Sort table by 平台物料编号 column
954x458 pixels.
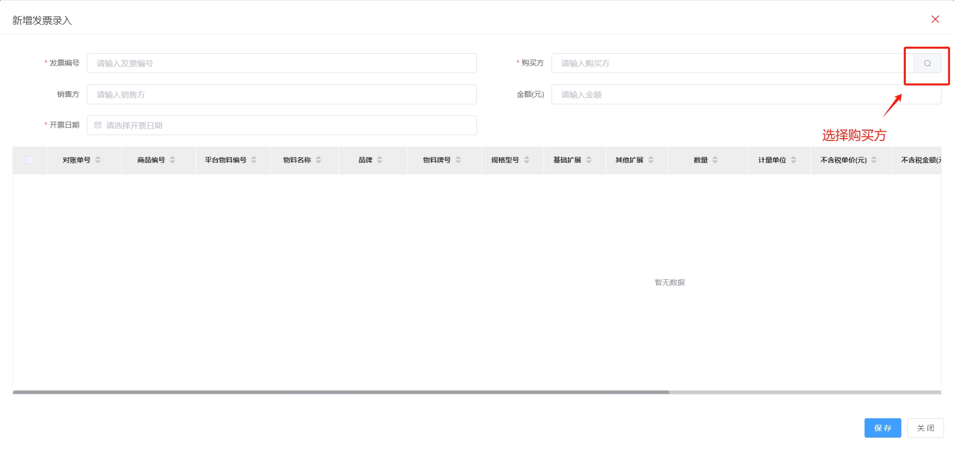[254, 160]
